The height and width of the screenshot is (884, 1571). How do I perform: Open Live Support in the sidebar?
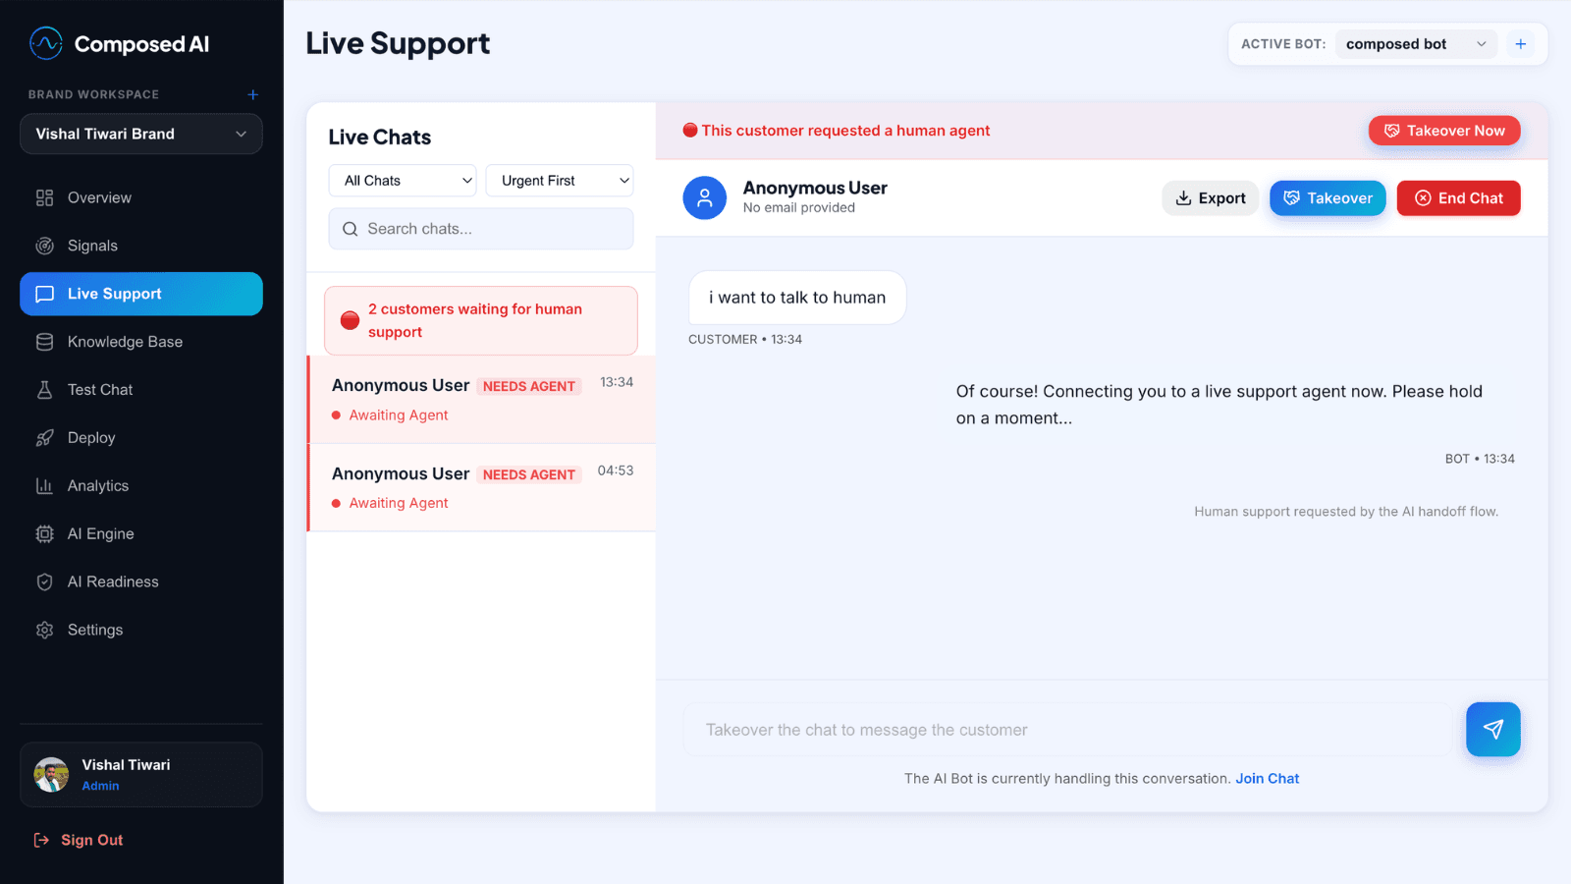[x=141, y=294]
